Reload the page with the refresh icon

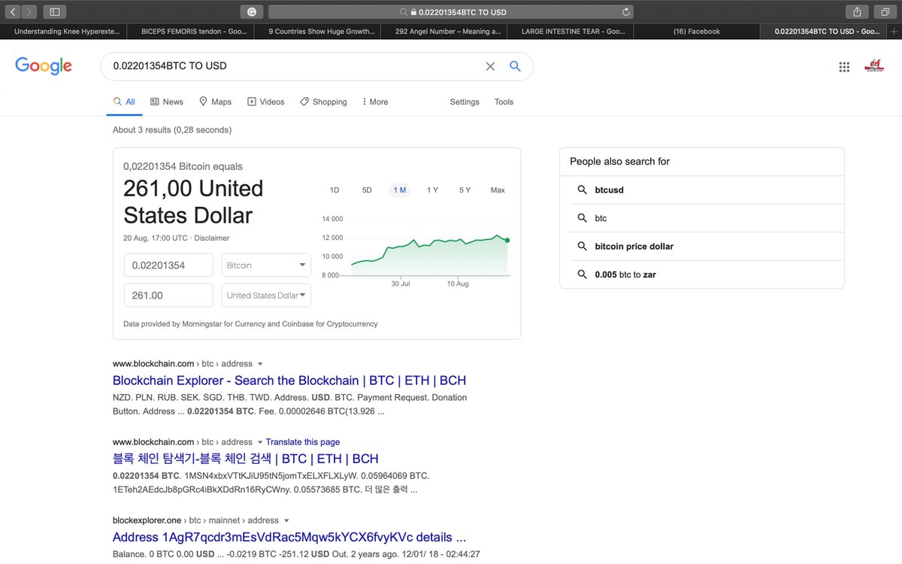tap(626, 12)
